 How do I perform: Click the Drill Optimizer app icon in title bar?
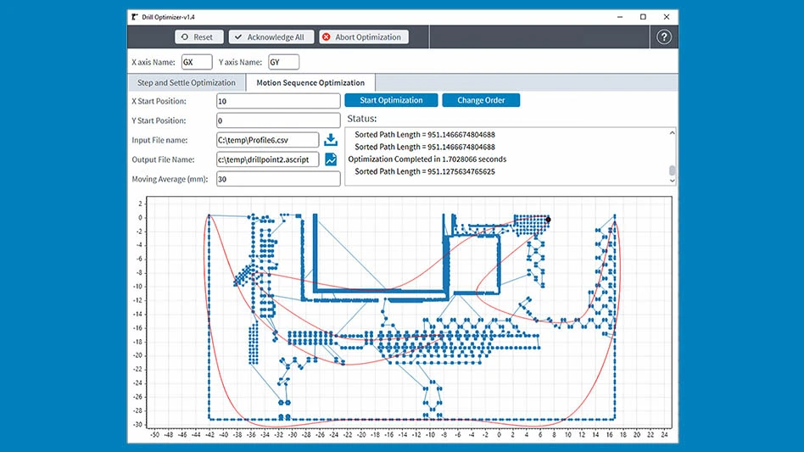[x=135, y=16]
